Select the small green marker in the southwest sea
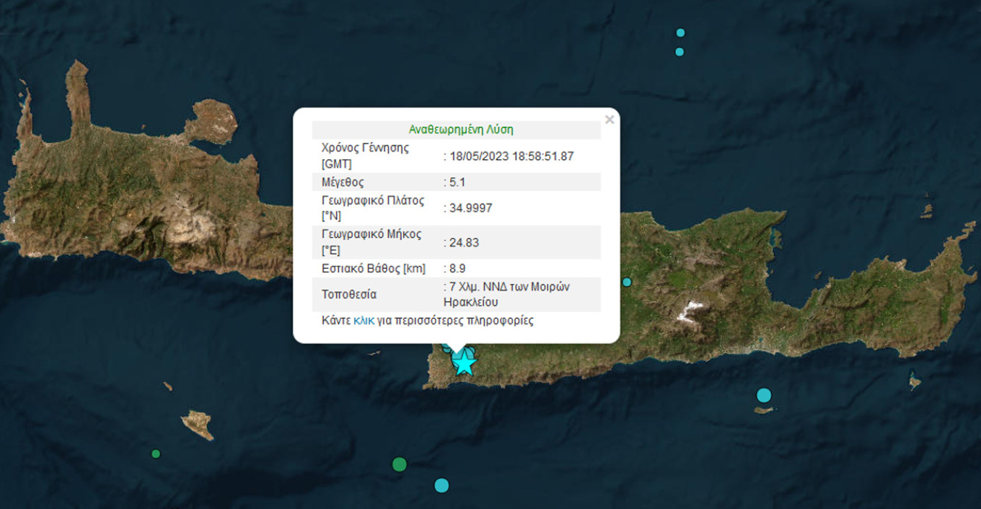Image resolution: width=981 pixels, height=509 pixels. pos(156,453)
